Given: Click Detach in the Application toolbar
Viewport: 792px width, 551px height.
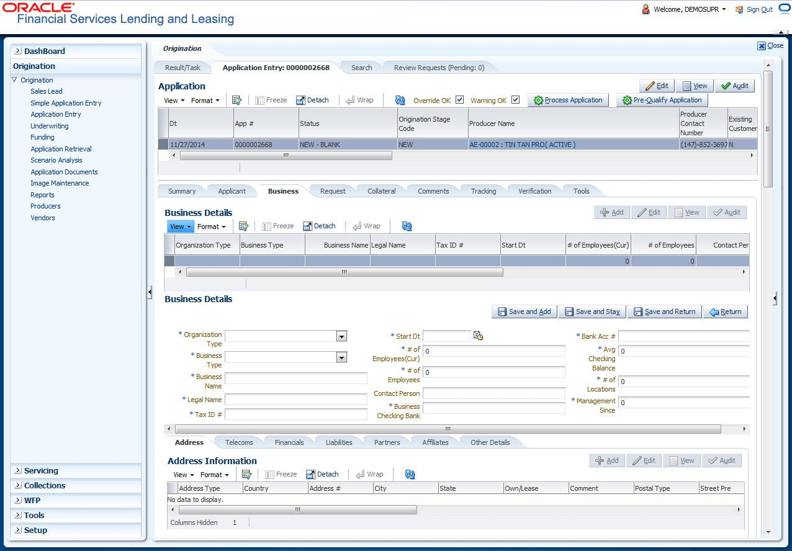Looking at the screenshot, I should pyautogui.click(x=312, y=101).
